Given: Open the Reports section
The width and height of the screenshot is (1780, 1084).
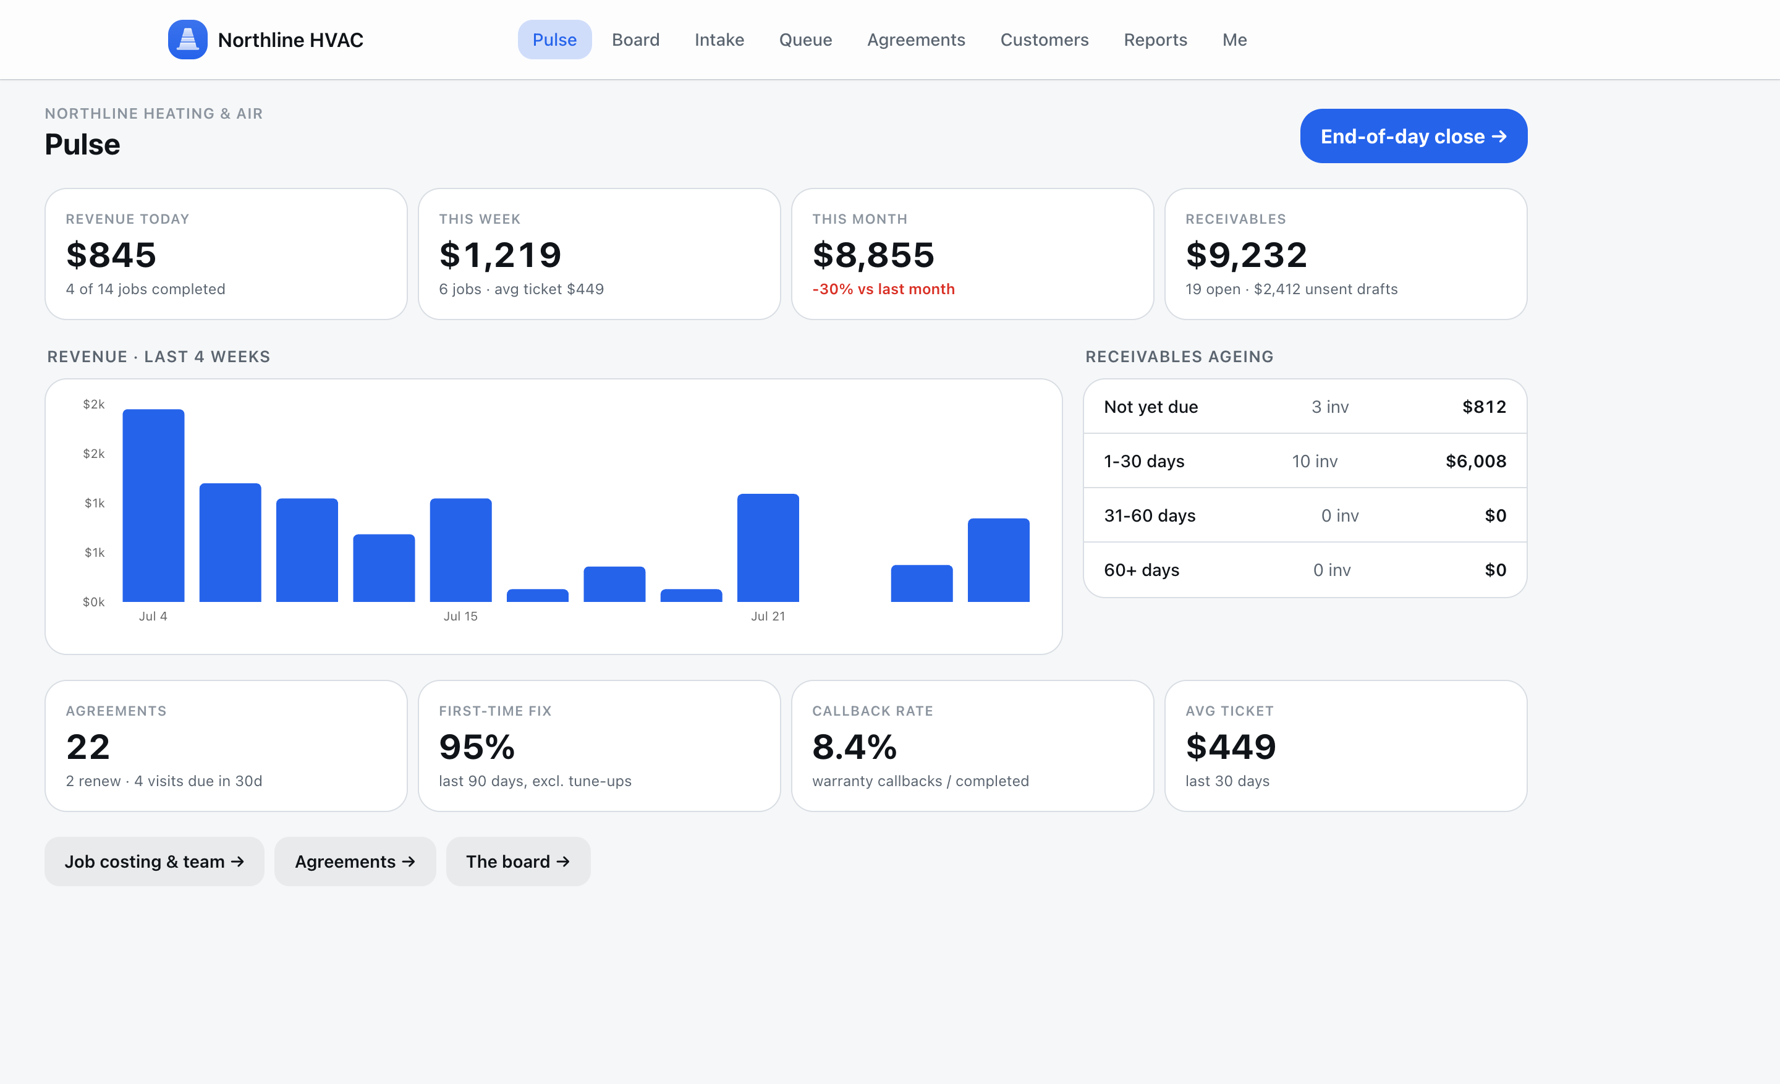Looking at the screenshot, I should coord(1155,40).
